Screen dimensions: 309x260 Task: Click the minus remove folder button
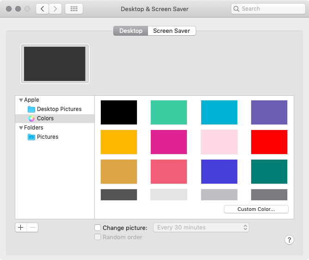(32, 227)
